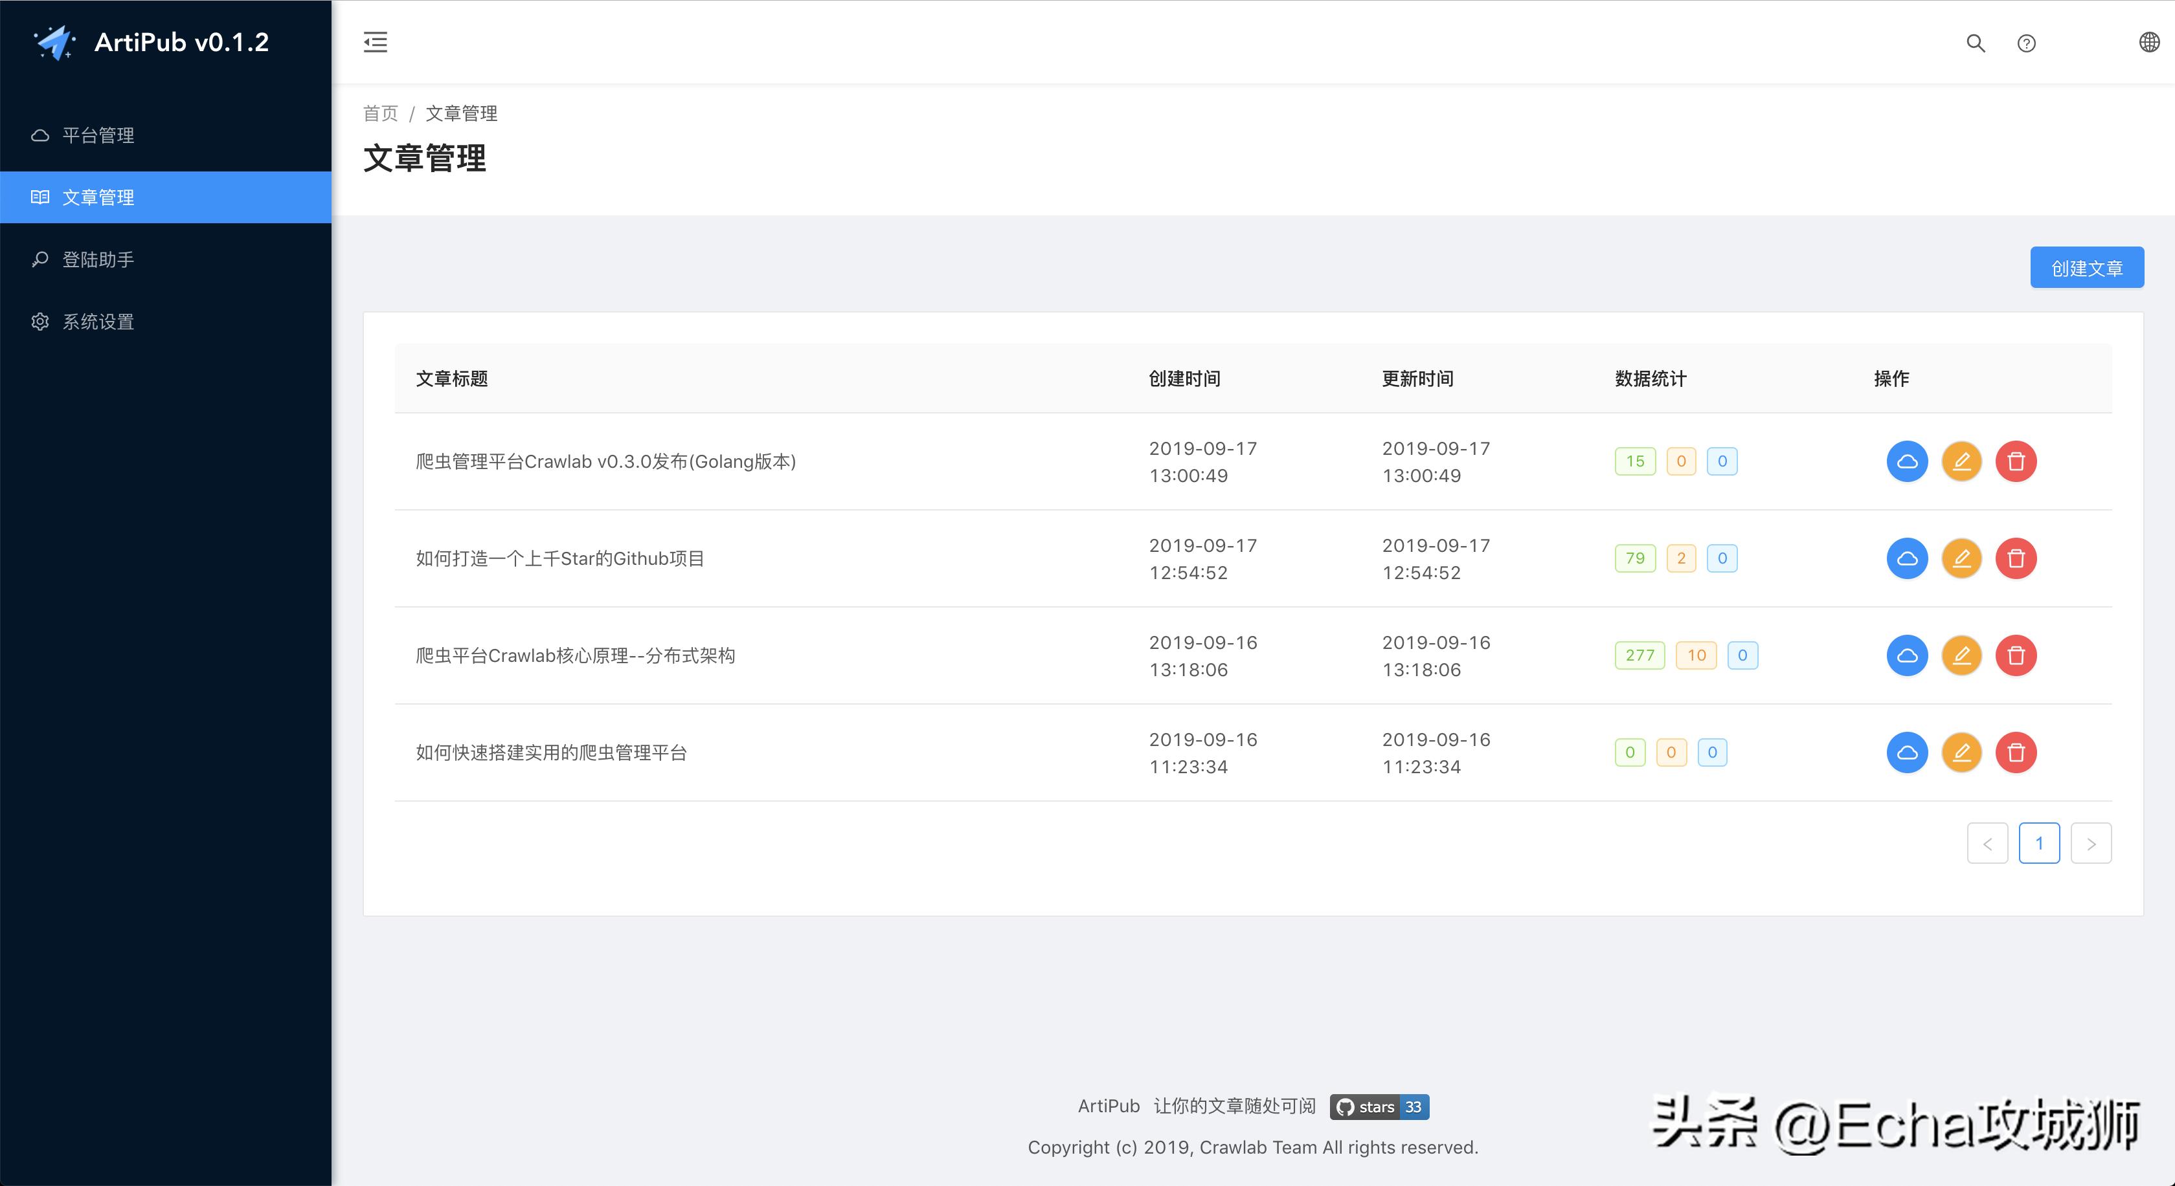Open search with the magnifier icon in the header
This screenshot has height=1186, width=2175.
click(x=1975, y=43)
